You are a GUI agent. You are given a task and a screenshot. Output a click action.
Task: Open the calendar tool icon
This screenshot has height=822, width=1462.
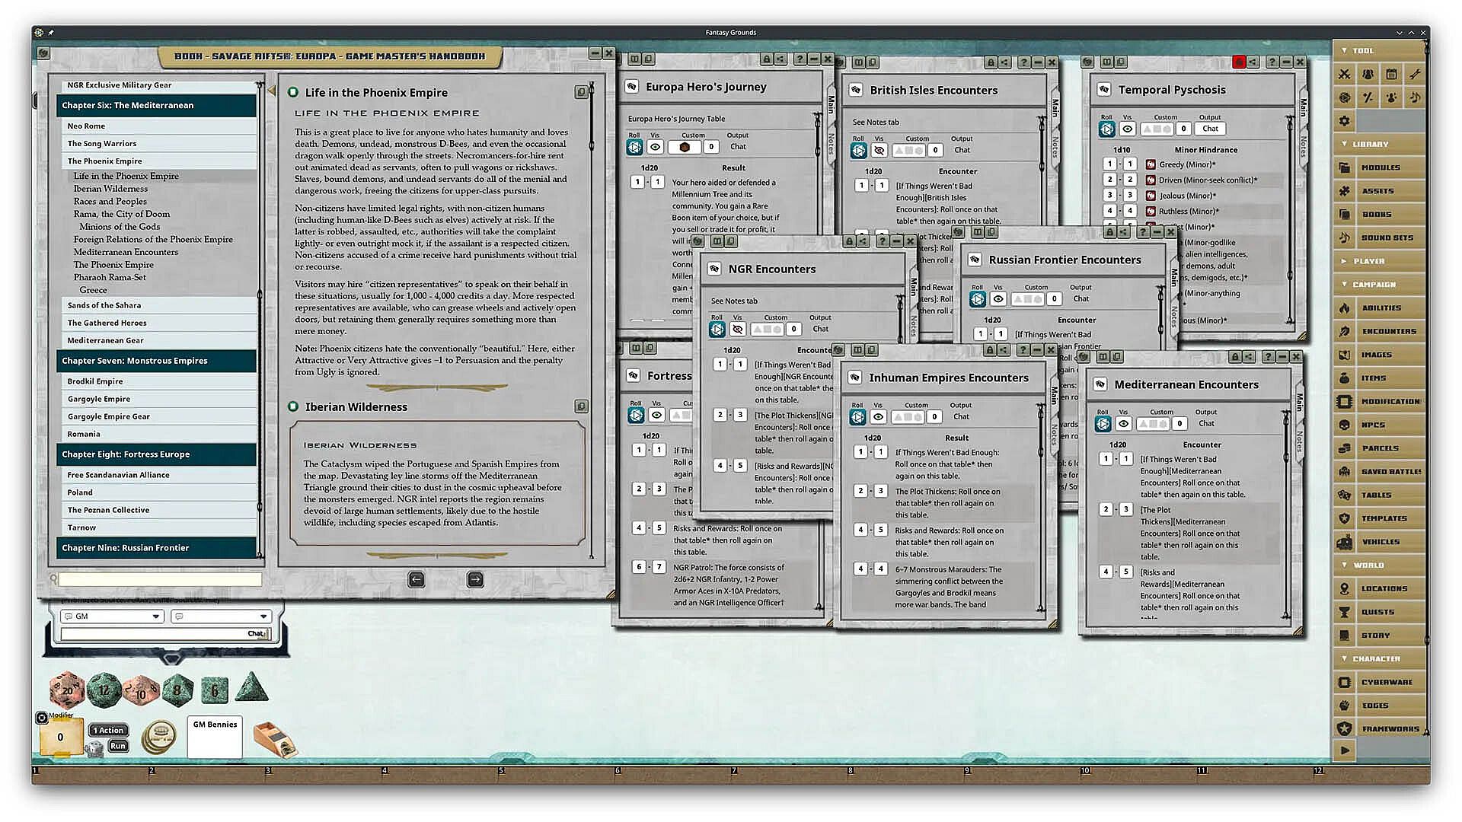point(1392,75)
